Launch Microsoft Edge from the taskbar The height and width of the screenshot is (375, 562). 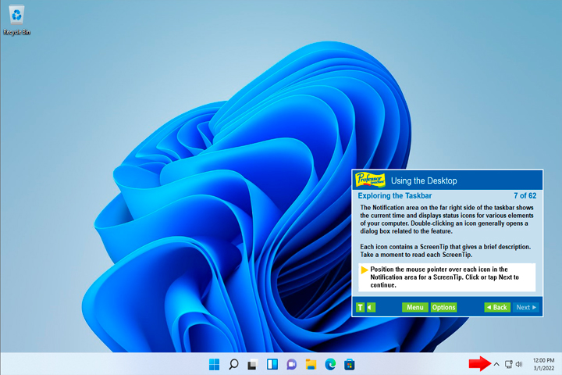(330, 364)
